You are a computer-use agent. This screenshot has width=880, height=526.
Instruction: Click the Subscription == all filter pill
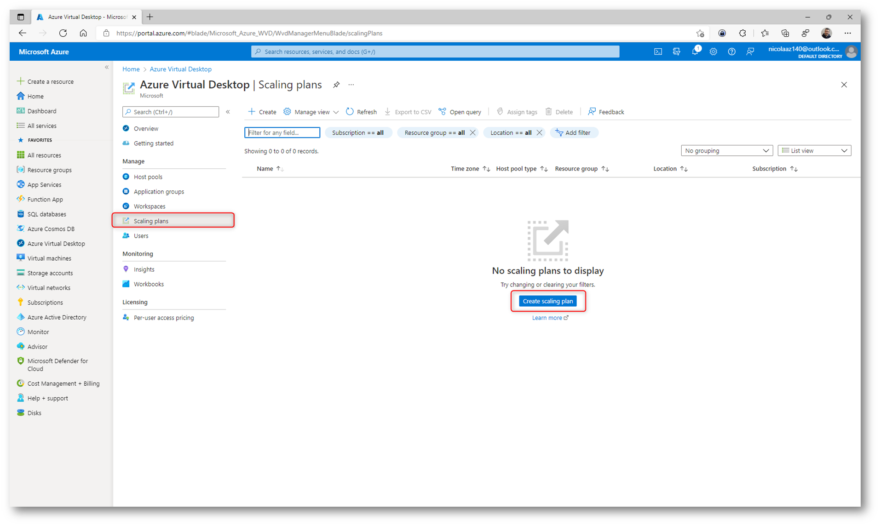point(358,132)
